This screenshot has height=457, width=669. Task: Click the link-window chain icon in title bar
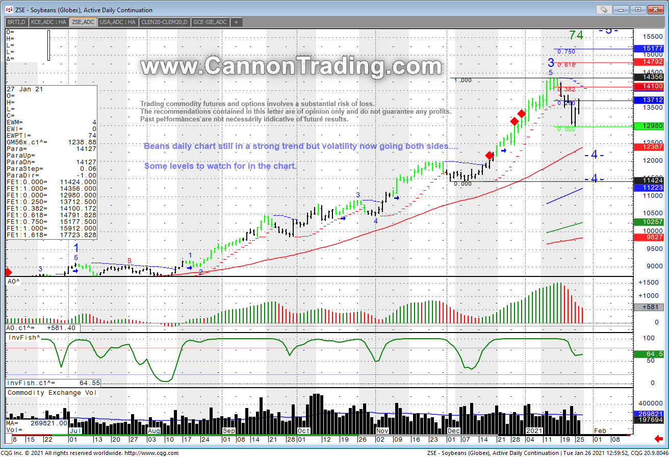604,9
